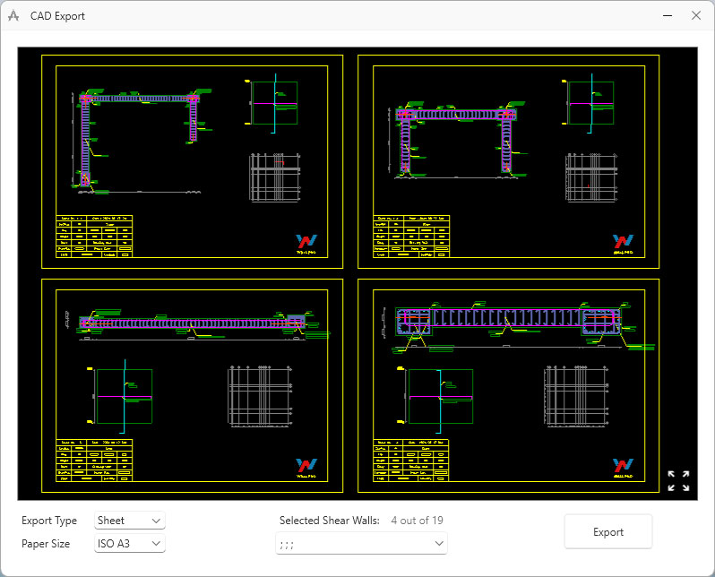The width and height of the screenshot is (715, 577).
Task: Click the Export button
Action: pyautogui.click(x=607, y=531)
